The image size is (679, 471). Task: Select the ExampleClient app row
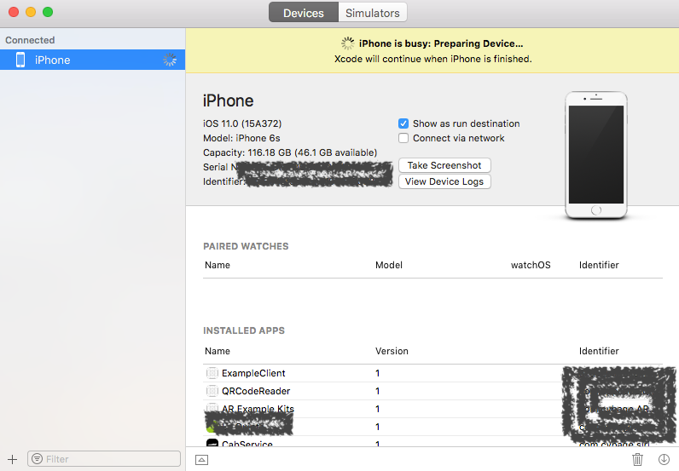pyautogui.click(x=432, y=373)
